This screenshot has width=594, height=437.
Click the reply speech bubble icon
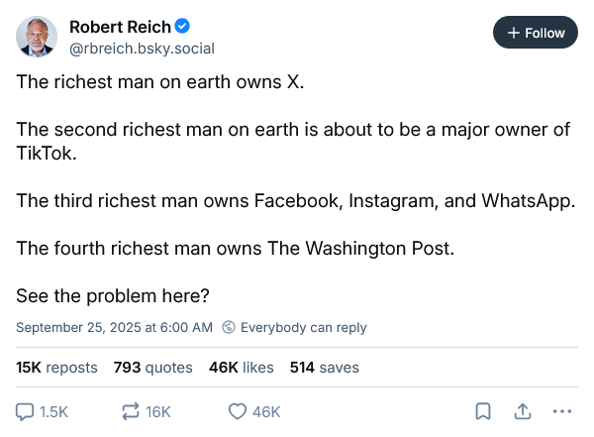pyautogui.click(x=25, y=411)
